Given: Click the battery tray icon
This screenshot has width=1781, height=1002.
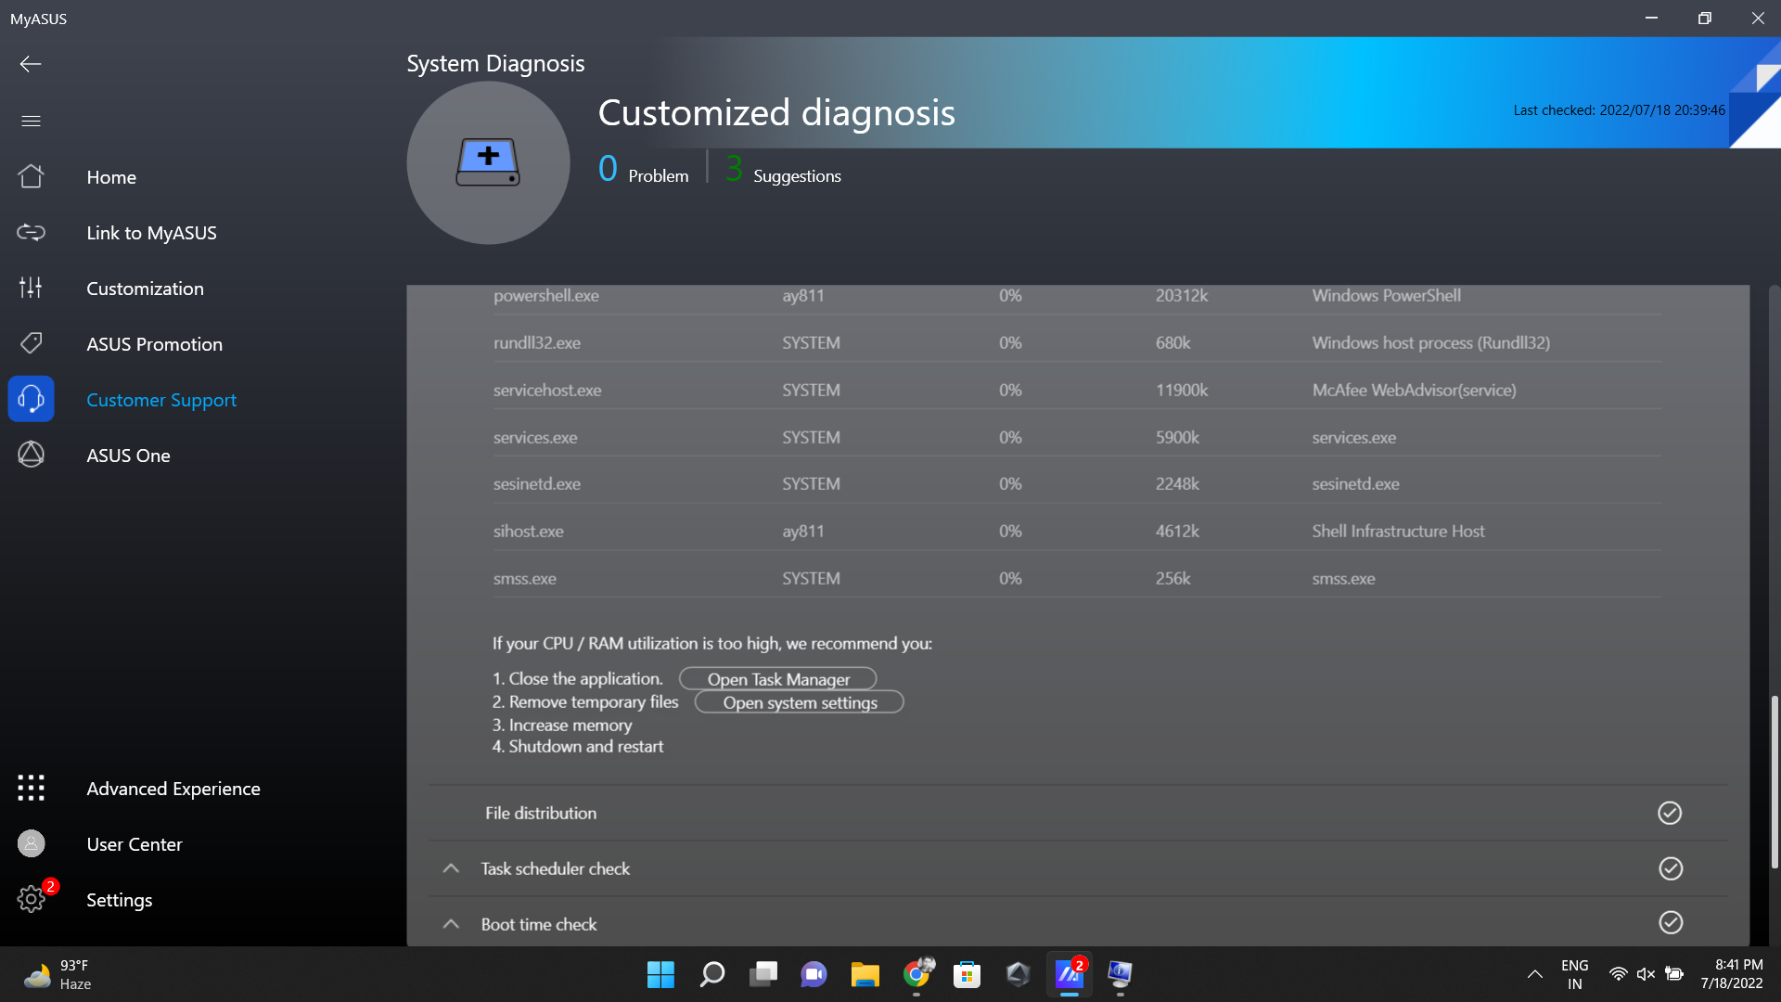Looking at the screenshot, I should pos(1674,974).
